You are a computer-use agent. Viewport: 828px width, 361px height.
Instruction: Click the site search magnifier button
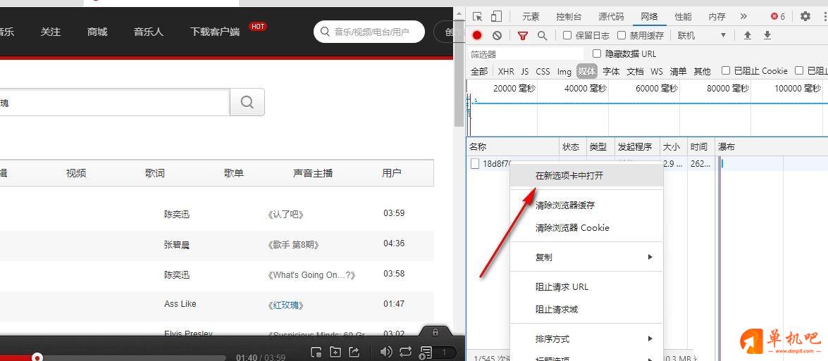[247, 102]
